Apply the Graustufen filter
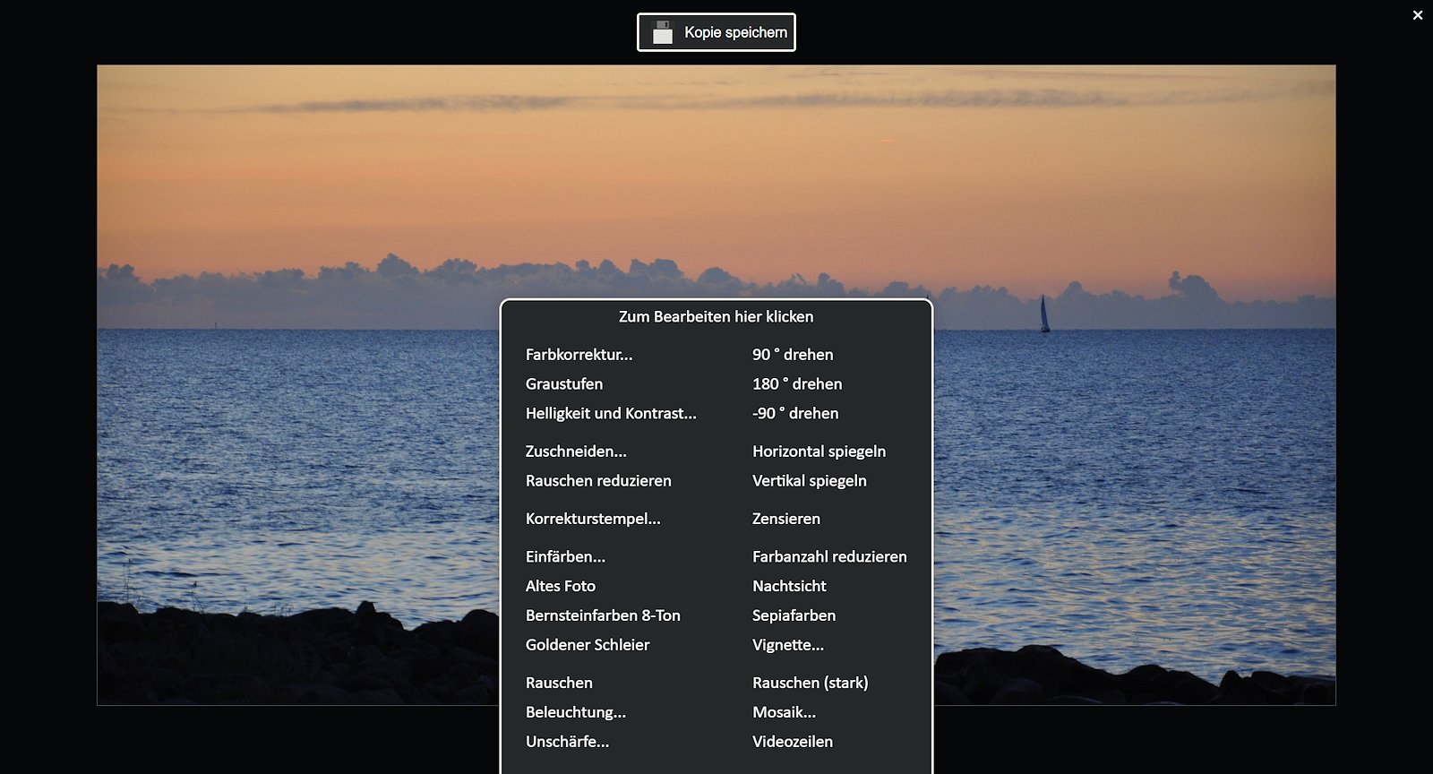 pos(564,384)
